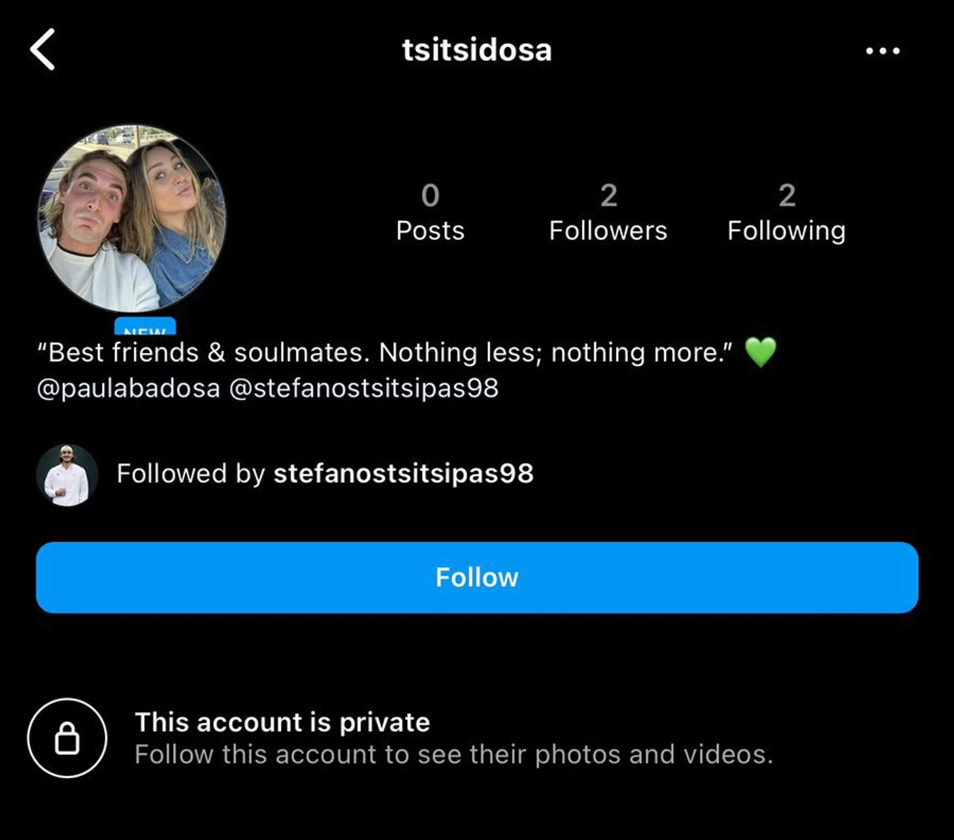
Task: Click the Follow button
Action: (477, 577)
